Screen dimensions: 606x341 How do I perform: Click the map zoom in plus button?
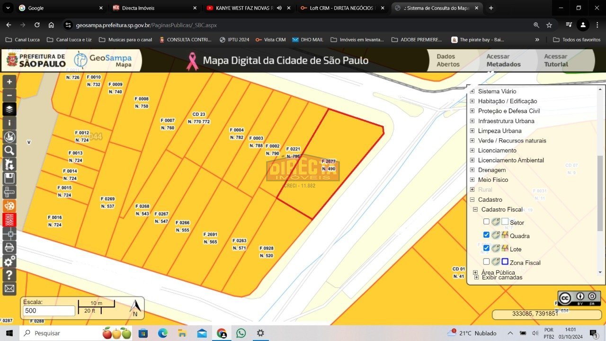click(9, 81)
